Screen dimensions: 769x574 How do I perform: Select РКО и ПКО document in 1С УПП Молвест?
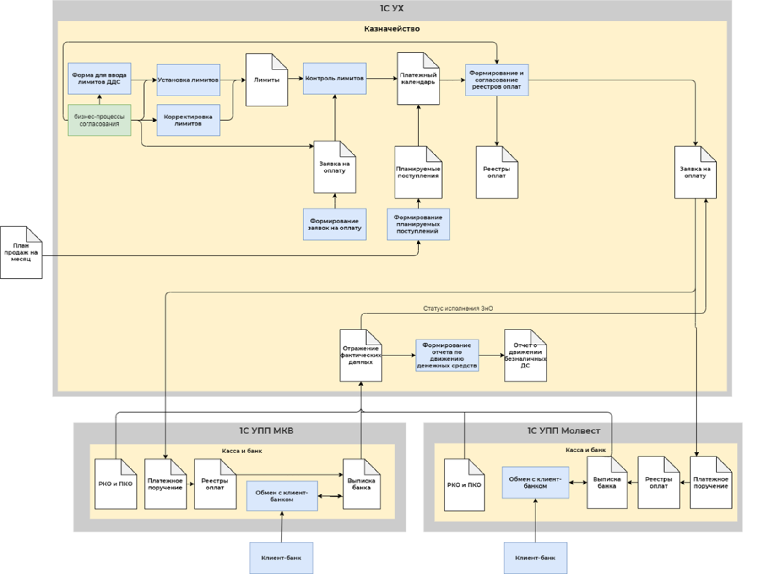pos(464,485)
